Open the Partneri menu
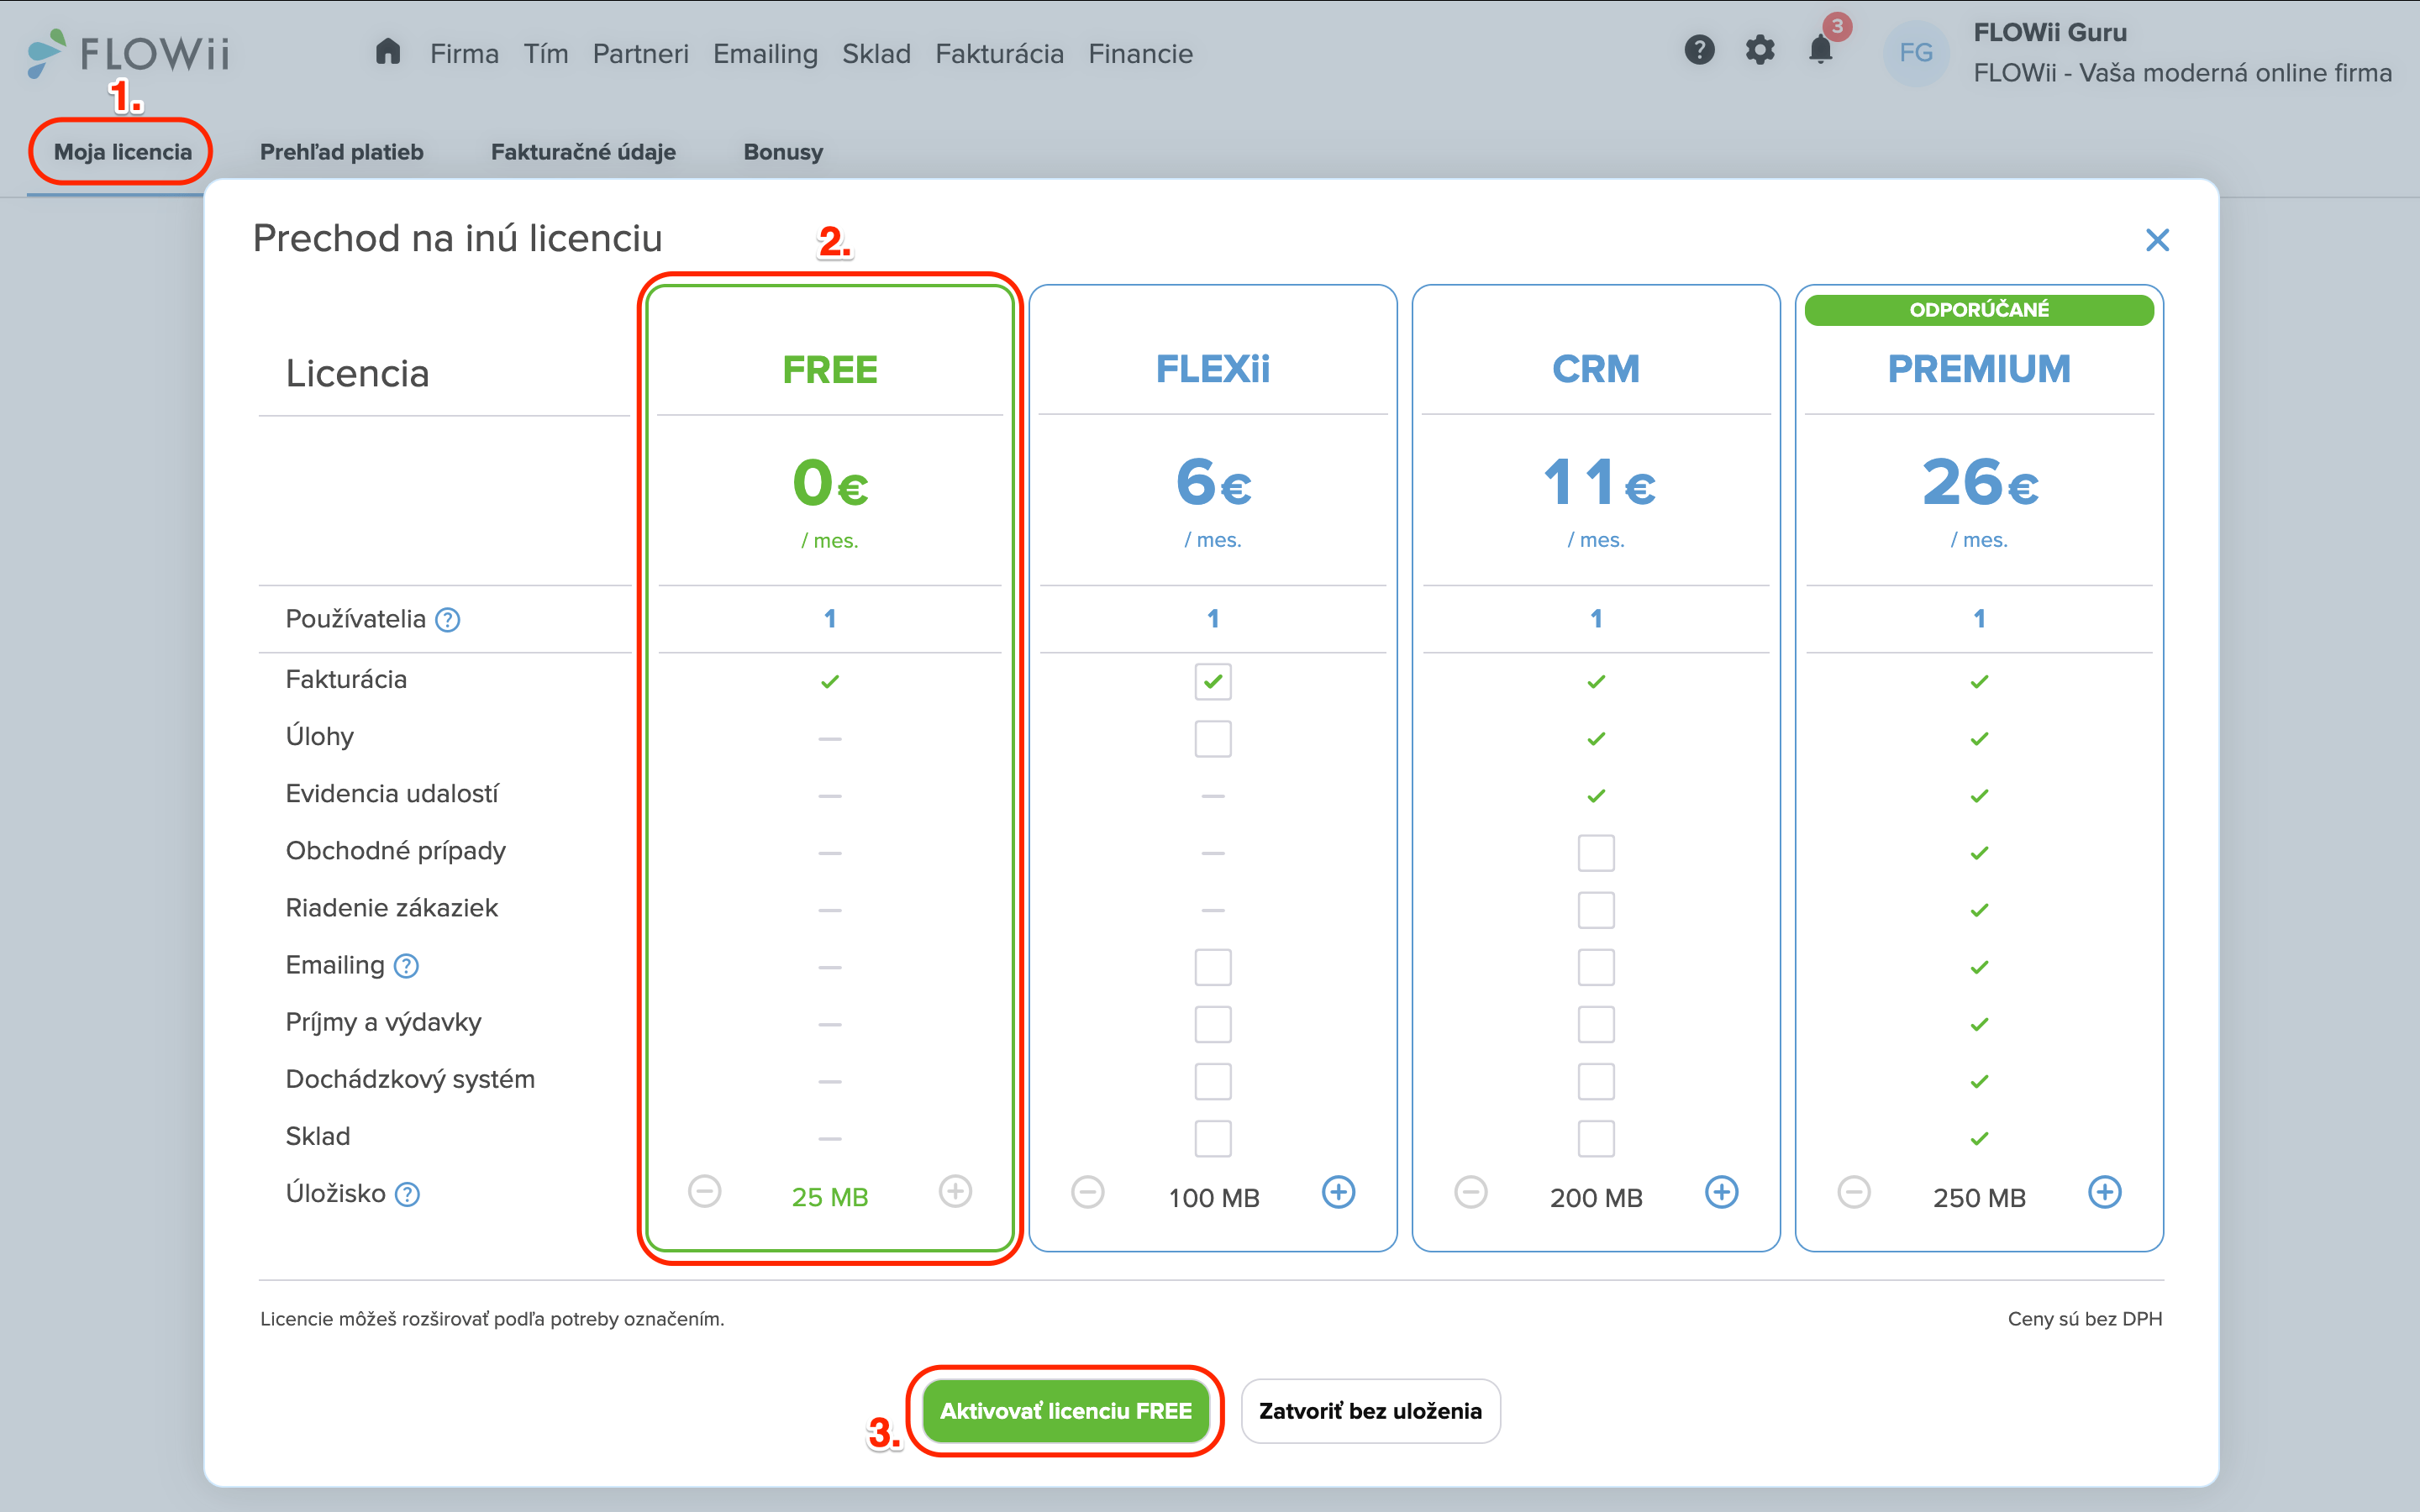 coord(641,54)
